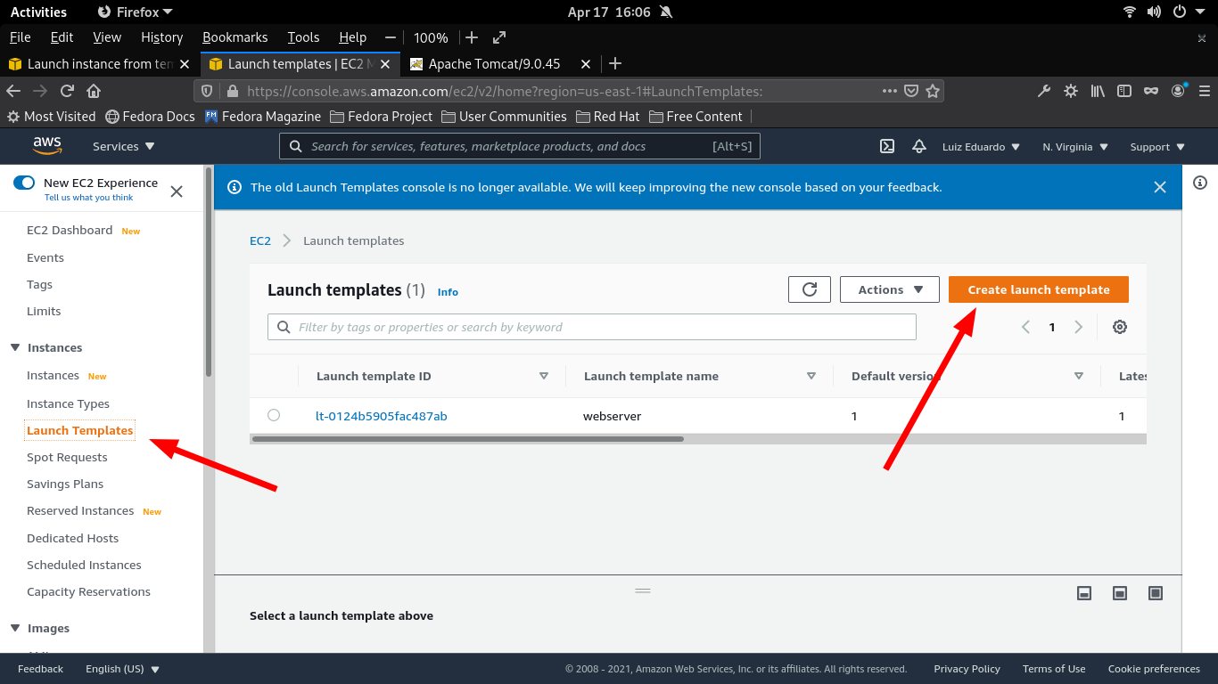
Task: Focus the launch templates filter field
Action: click(x=592, y=327)
